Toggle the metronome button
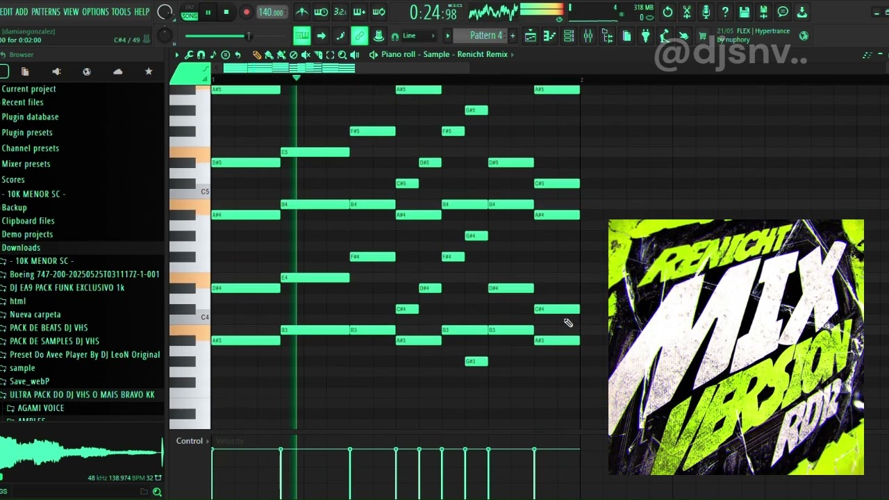This screenshot has width=889, height=500. click(302, 12)
